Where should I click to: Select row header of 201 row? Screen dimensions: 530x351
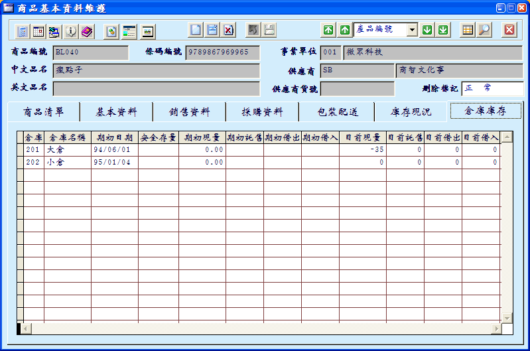(21, 150)
